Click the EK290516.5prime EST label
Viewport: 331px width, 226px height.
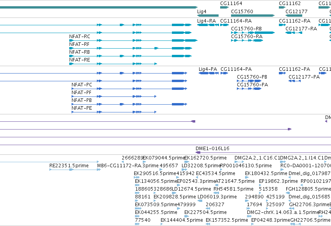[x=155, y=173]
